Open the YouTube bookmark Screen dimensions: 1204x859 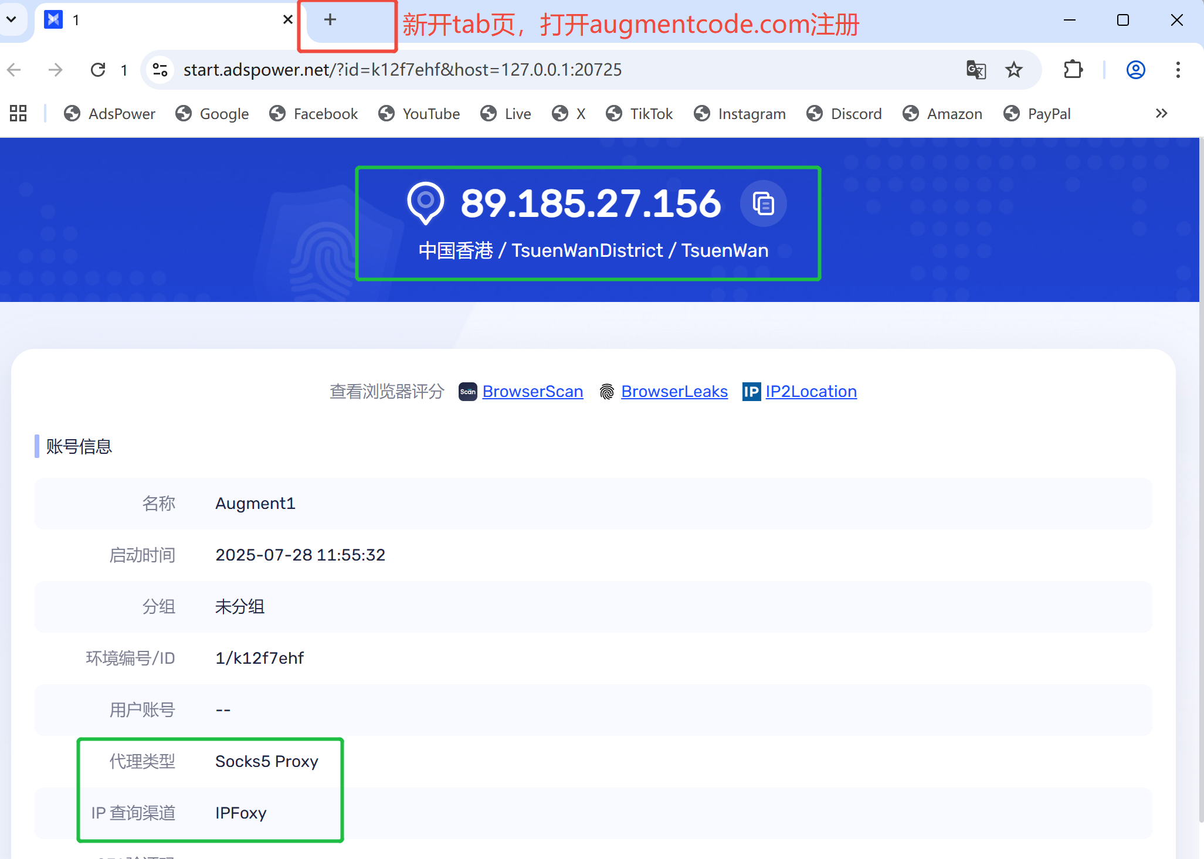419,114
